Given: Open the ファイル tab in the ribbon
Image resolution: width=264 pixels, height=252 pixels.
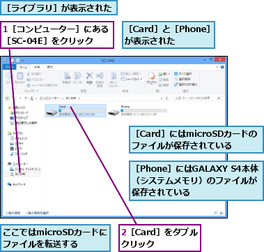Looking at the screenshot, I should pos(10,67).
